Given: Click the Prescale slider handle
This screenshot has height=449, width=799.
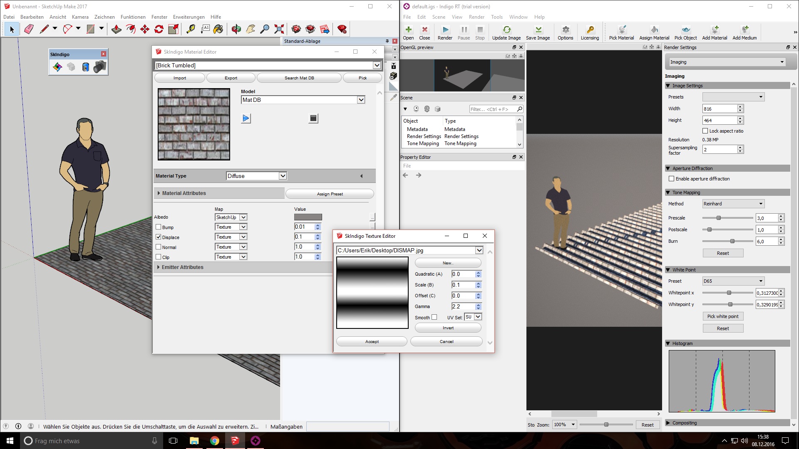Looking at the screenshot, I should 718,218.
